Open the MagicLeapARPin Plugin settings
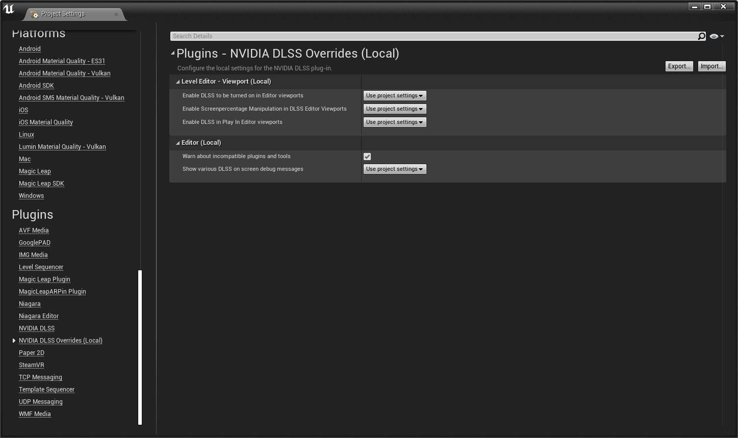The height and width of the screenshot is (438, 738). tap(53, 292)
